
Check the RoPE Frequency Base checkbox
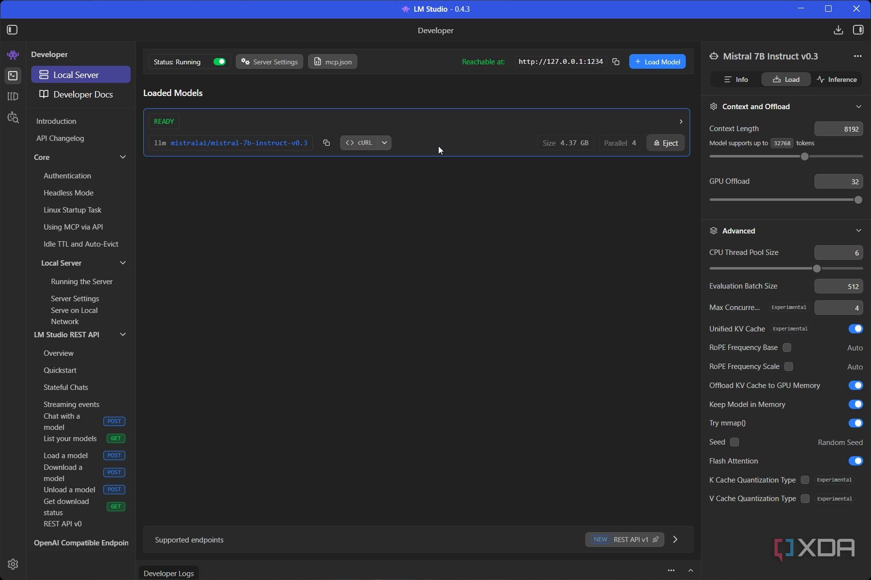point(787,348)
